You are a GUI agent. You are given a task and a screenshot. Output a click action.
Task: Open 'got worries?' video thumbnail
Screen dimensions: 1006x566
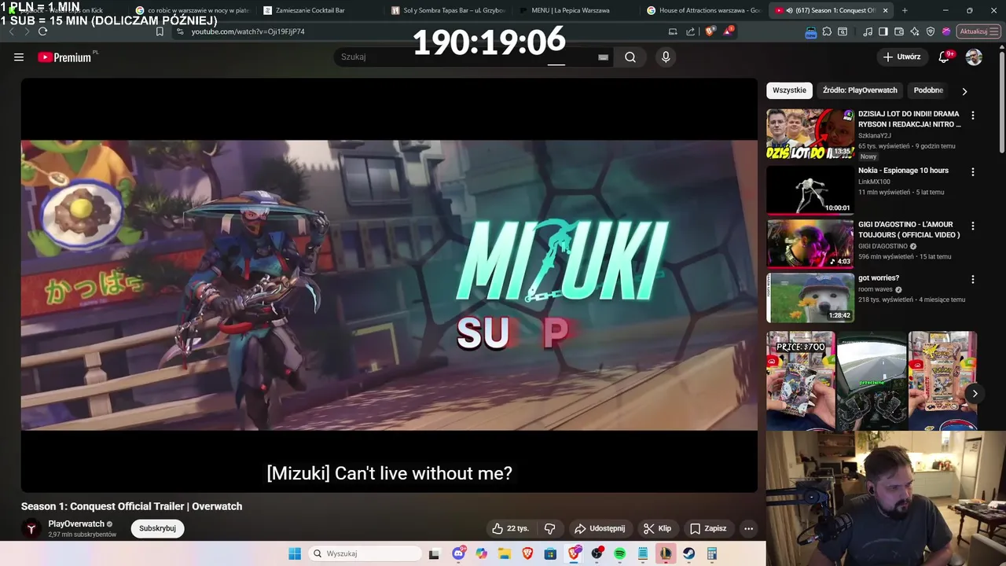click(x=810, y=297)
